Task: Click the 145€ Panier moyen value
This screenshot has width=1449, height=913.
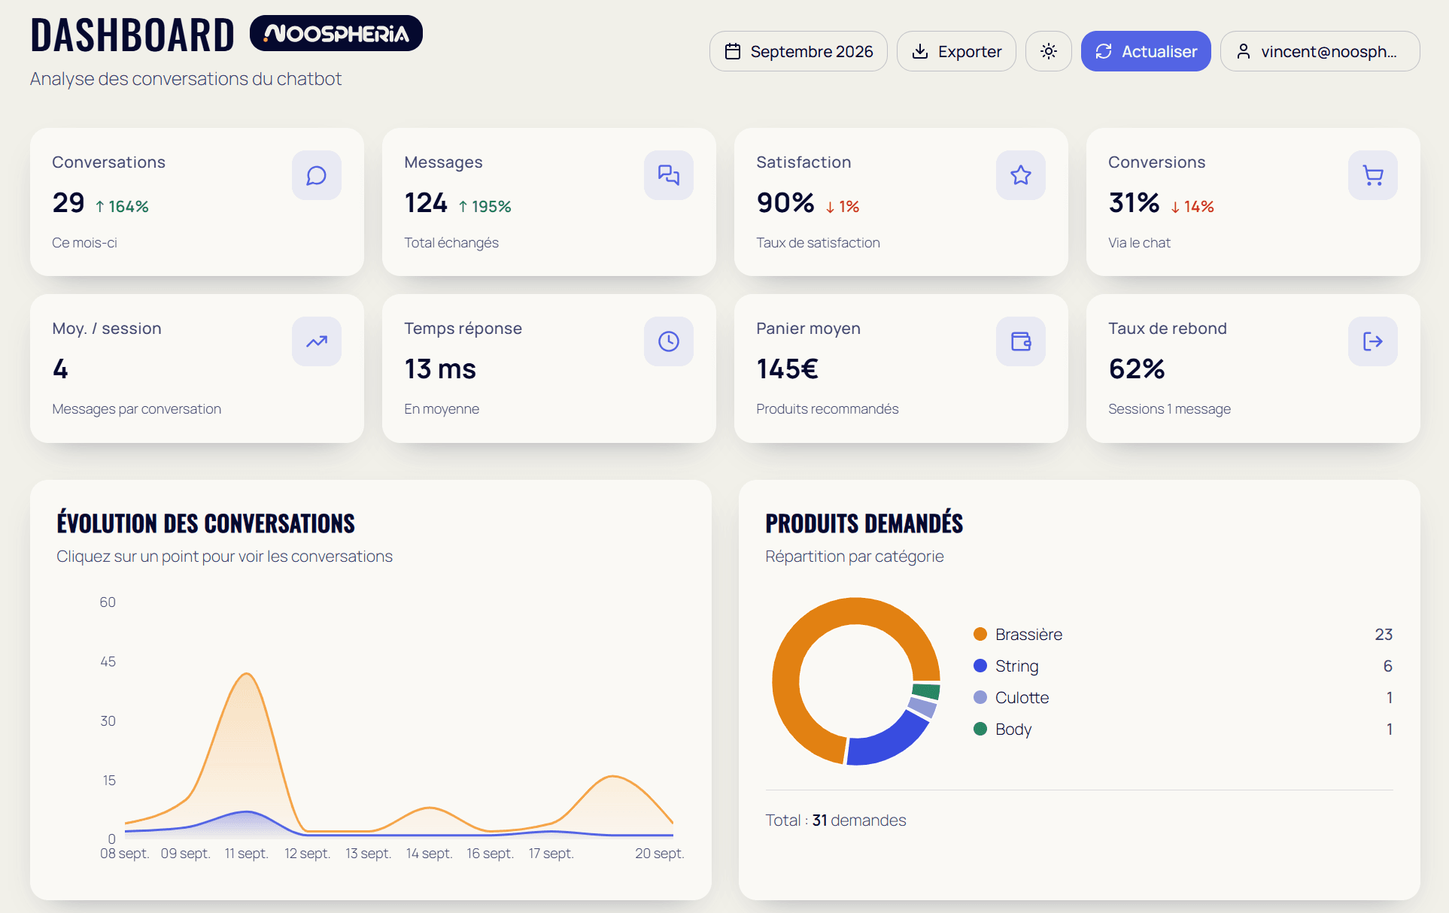Action: tap(787, 369)
